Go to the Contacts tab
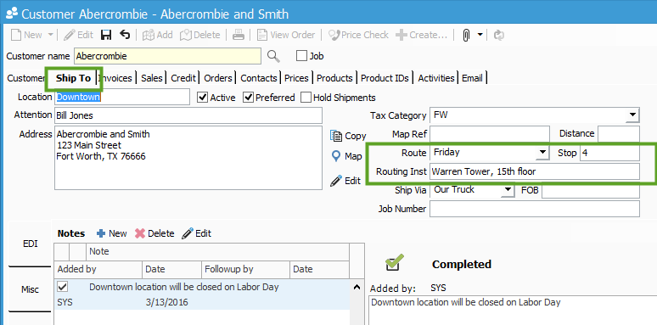The width and height of the screenshot is (657, 325). [x=259, y=78]
